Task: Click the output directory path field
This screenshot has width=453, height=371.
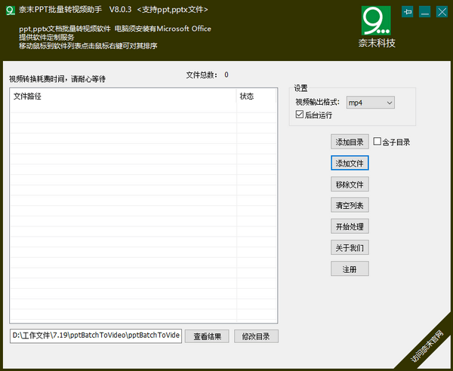Action: (95, 336)
